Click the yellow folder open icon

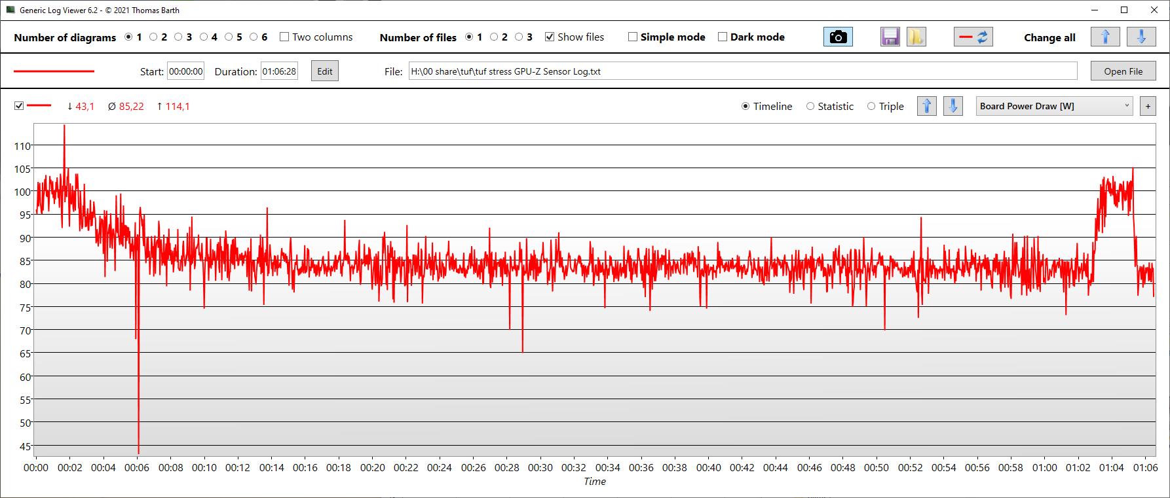[x=916, y=37]
